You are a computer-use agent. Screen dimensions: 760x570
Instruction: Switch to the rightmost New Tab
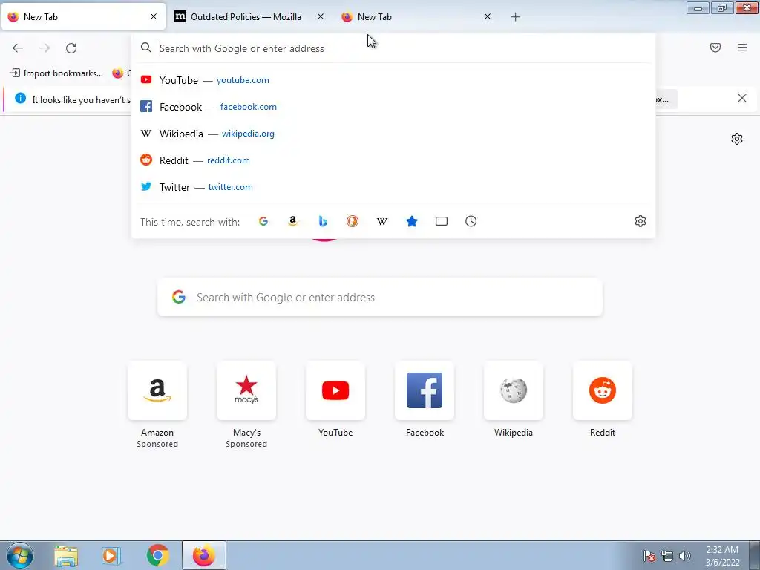point(417,17)
